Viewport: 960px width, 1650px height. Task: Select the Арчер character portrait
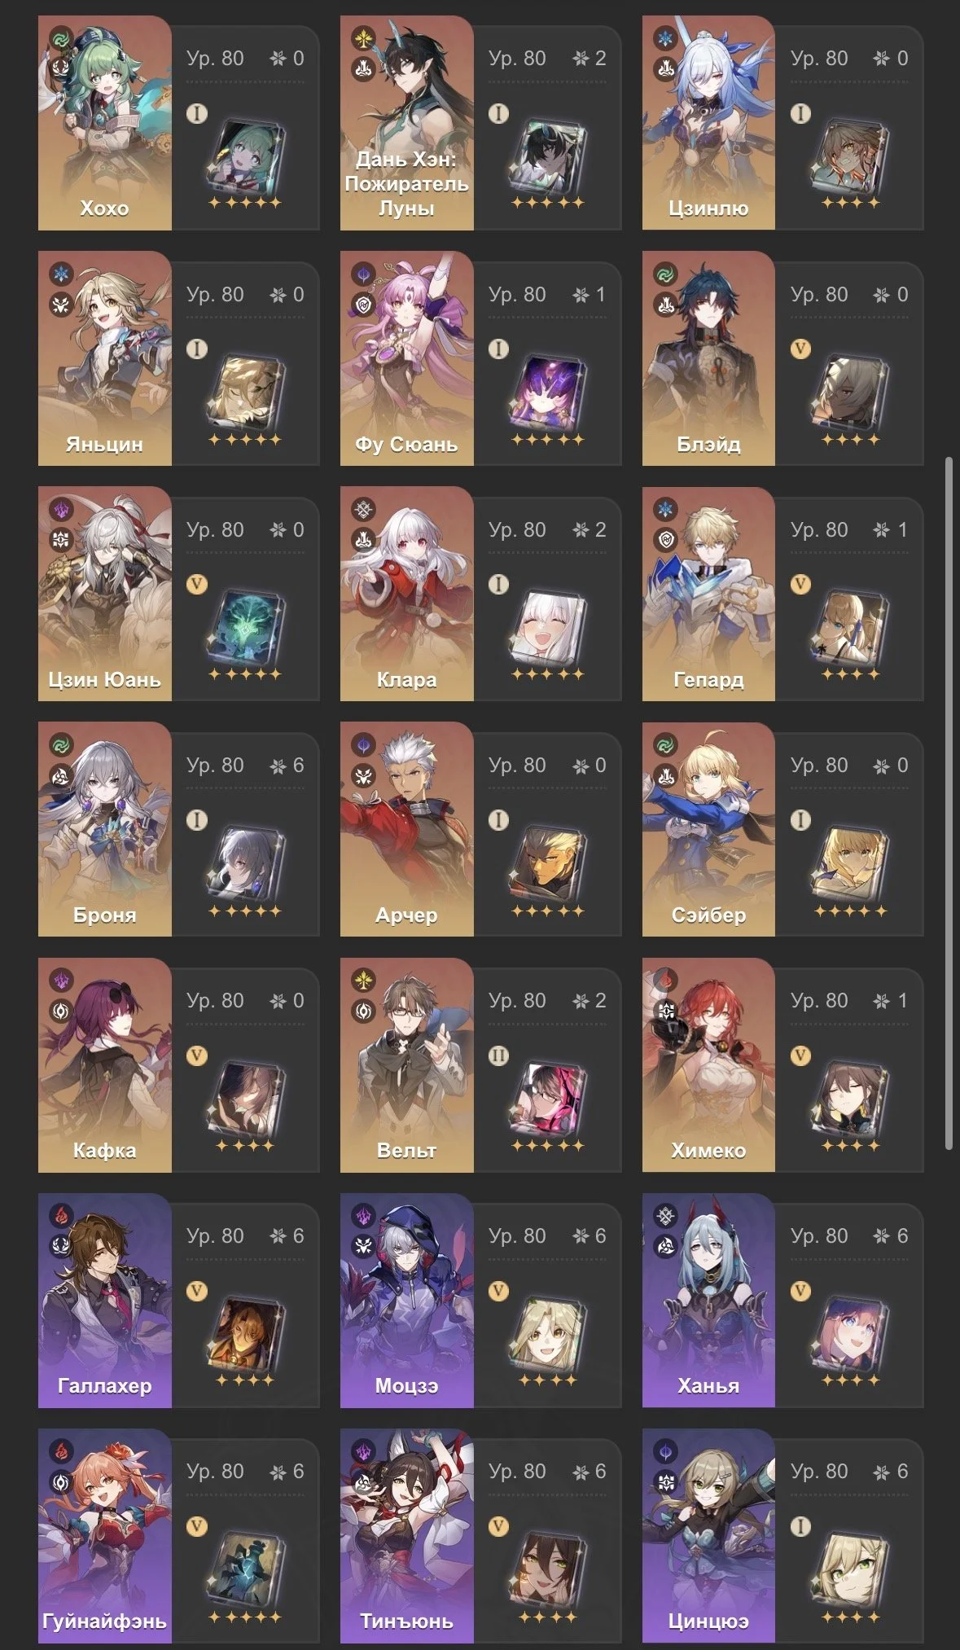coord(406,829)
